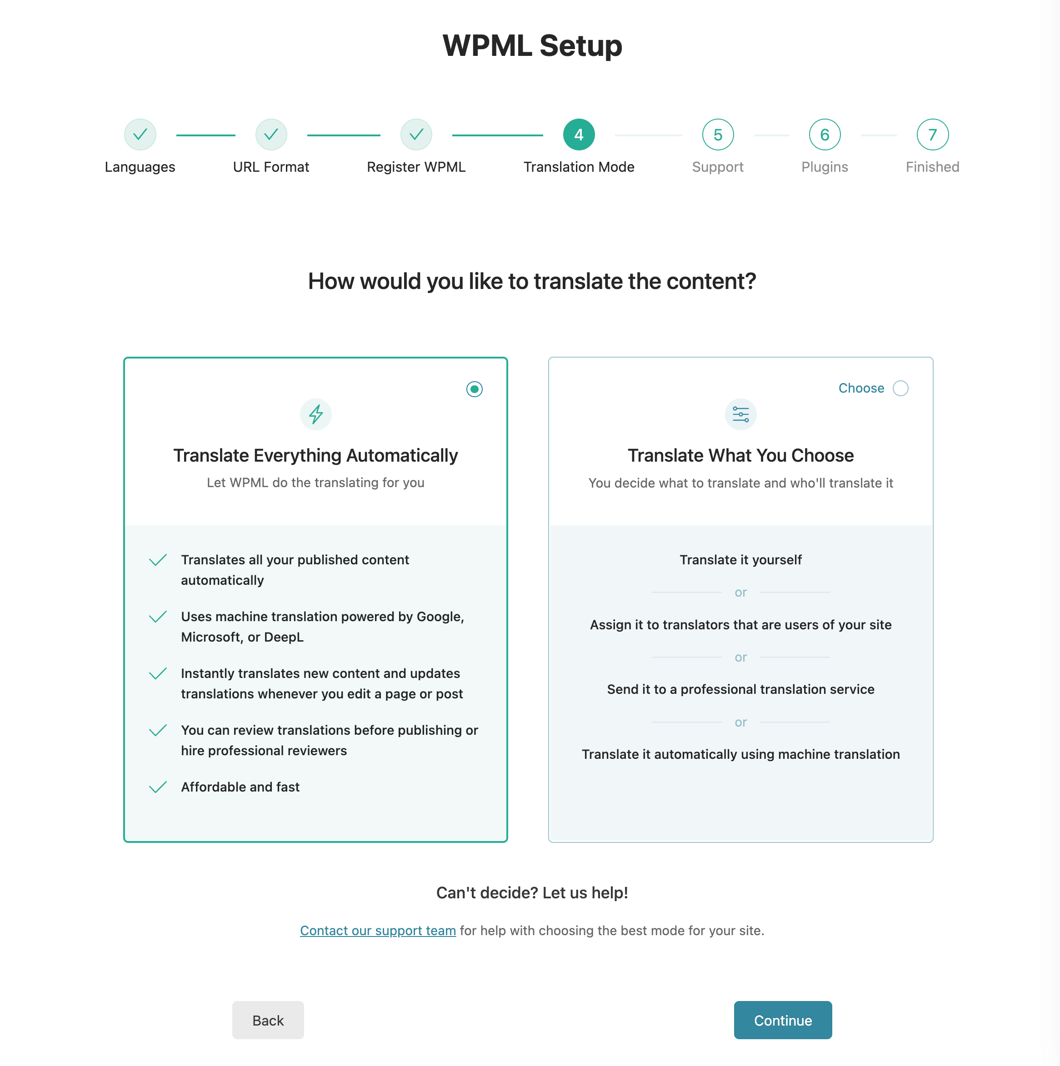
Task: Click the Support step 5 tab
Action: point(718,135)
